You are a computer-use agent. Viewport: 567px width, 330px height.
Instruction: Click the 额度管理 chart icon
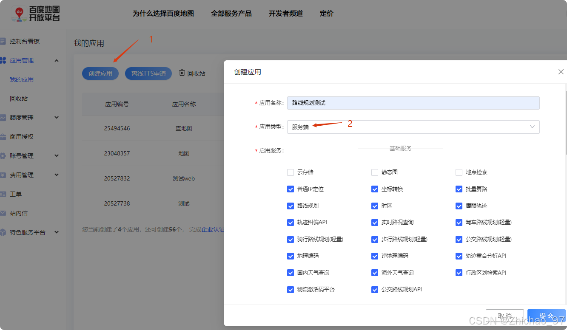[3, 118]
